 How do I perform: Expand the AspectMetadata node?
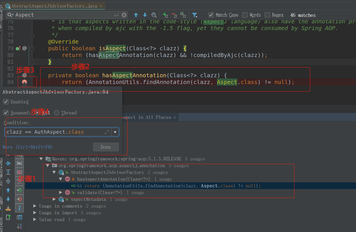click(x=54, y=199)
